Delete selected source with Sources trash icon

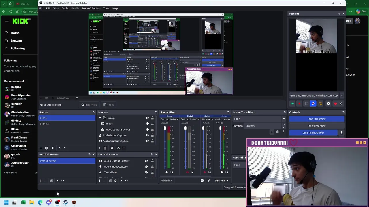105,148
